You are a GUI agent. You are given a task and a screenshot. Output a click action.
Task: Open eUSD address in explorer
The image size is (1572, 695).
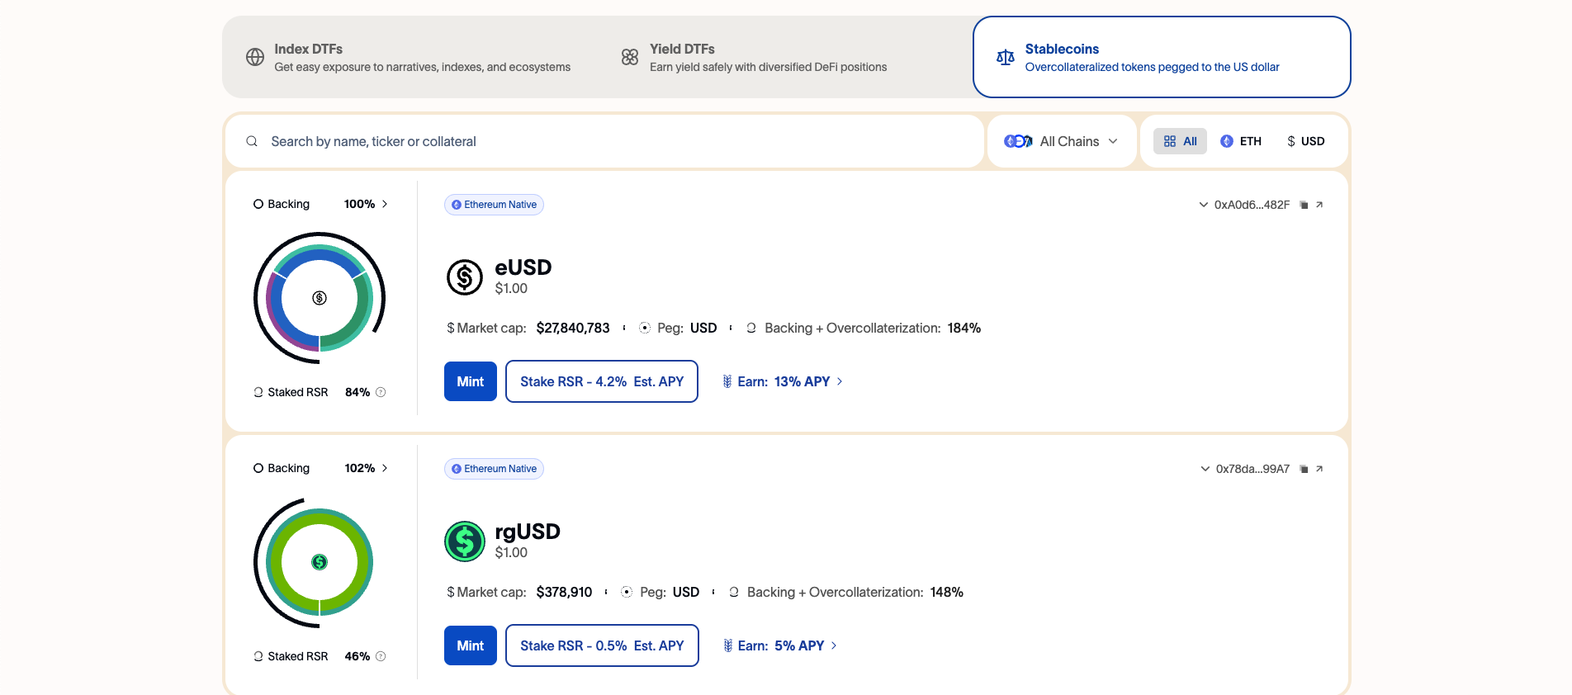1319,205
